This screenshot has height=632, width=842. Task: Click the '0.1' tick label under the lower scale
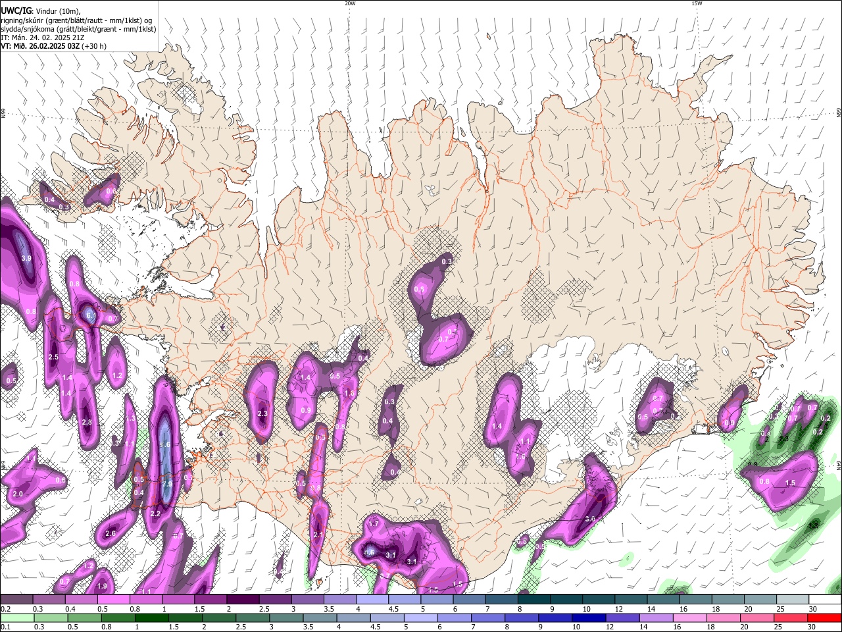pyautogui.click(x=5, y=627)
